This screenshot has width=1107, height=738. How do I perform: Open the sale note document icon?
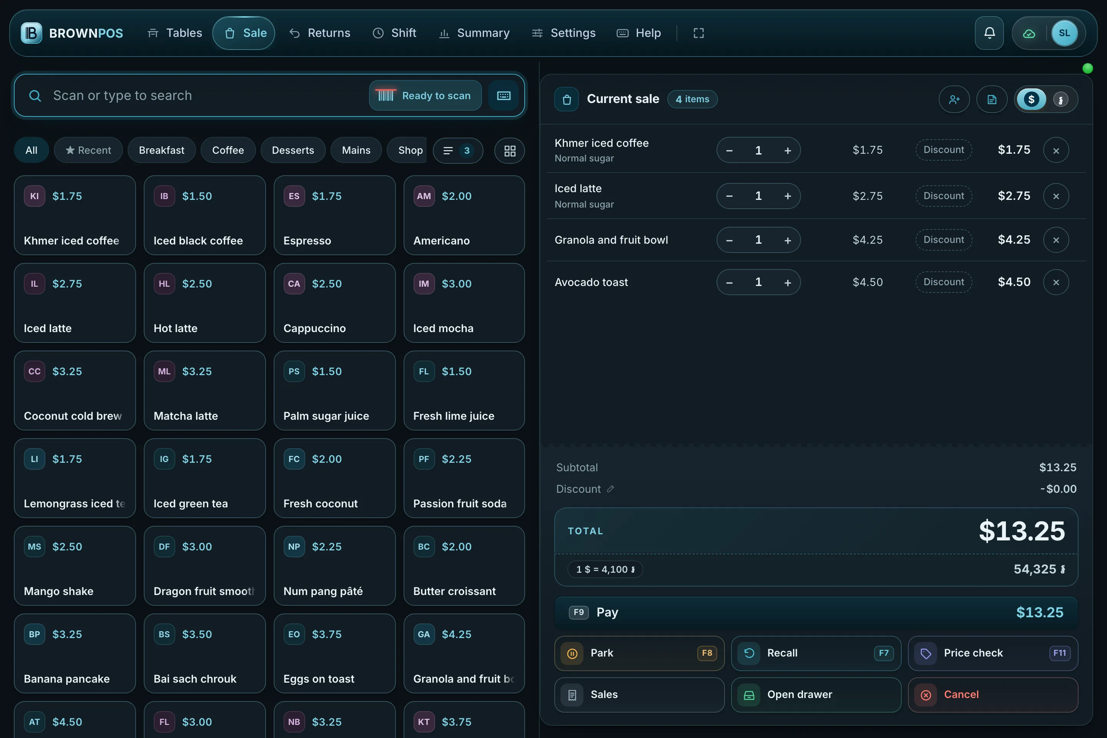(992, 99)
